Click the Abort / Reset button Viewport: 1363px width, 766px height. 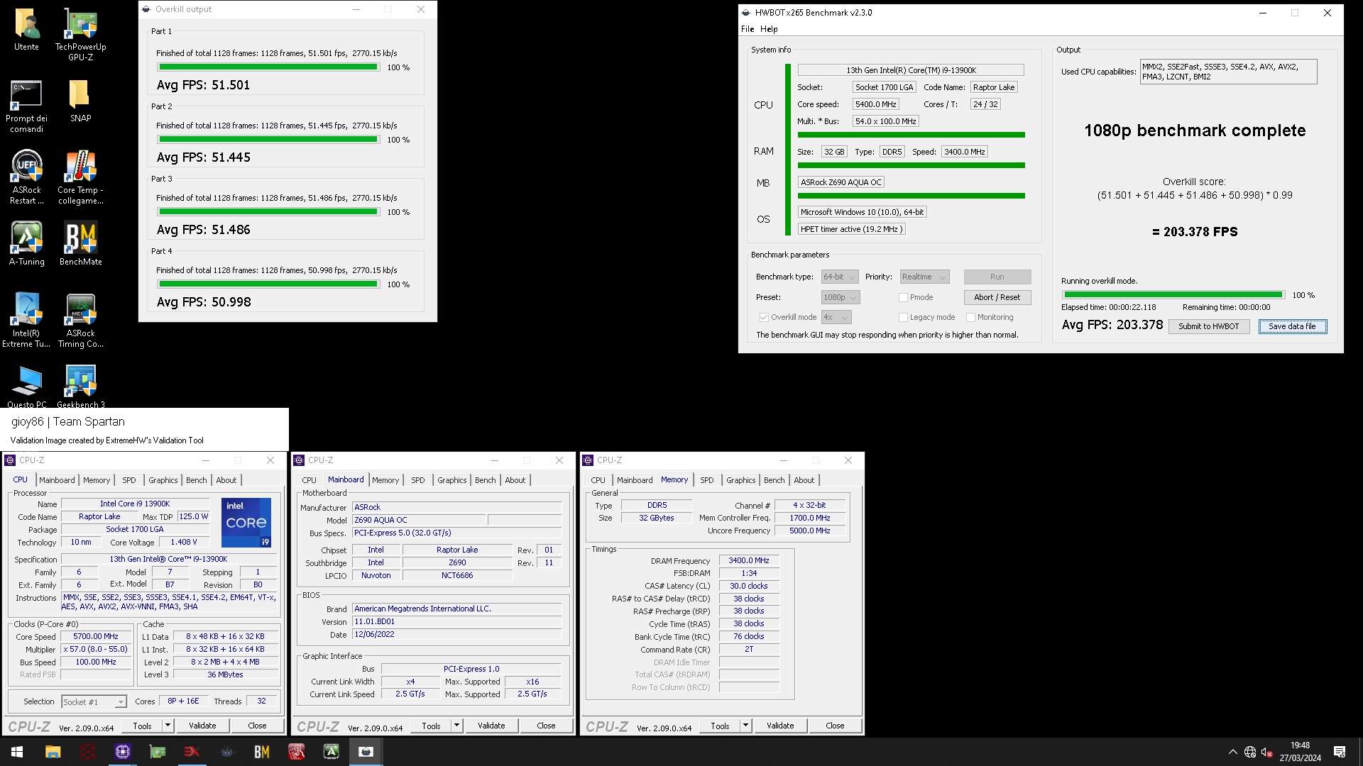[997, 297]
